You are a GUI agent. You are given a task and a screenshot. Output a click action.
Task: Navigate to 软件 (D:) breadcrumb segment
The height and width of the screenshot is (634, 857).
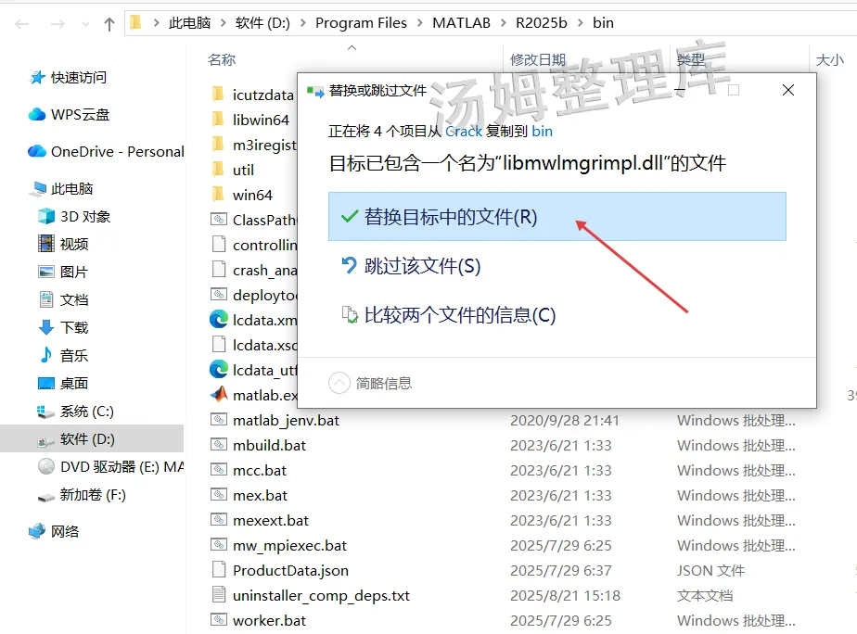(x=262, y=23)
